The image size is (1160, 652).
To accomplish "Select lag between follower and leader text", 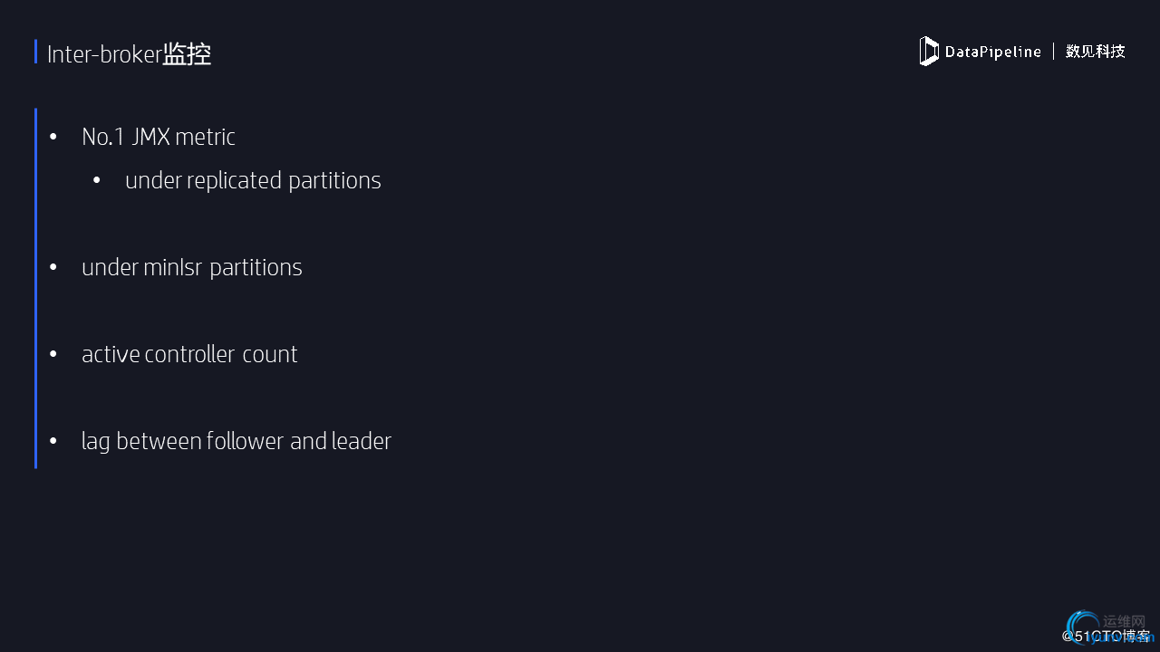I will coord(237,441).
